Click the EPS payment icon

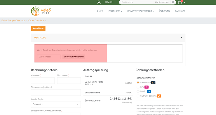pos(147,87)
